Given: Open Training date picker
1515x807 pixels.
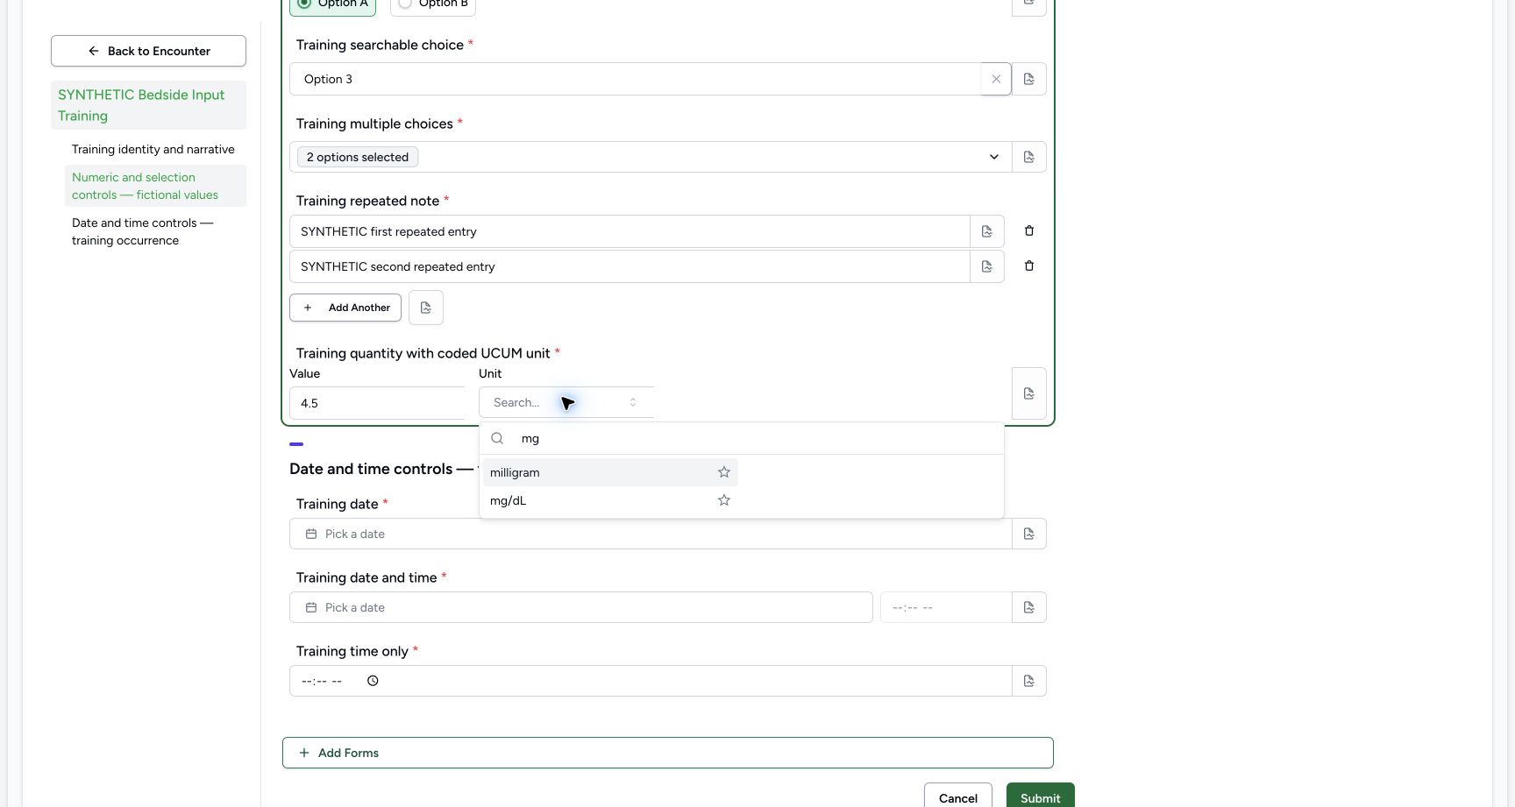Looking at the screenshot, I should click(651, 534).
